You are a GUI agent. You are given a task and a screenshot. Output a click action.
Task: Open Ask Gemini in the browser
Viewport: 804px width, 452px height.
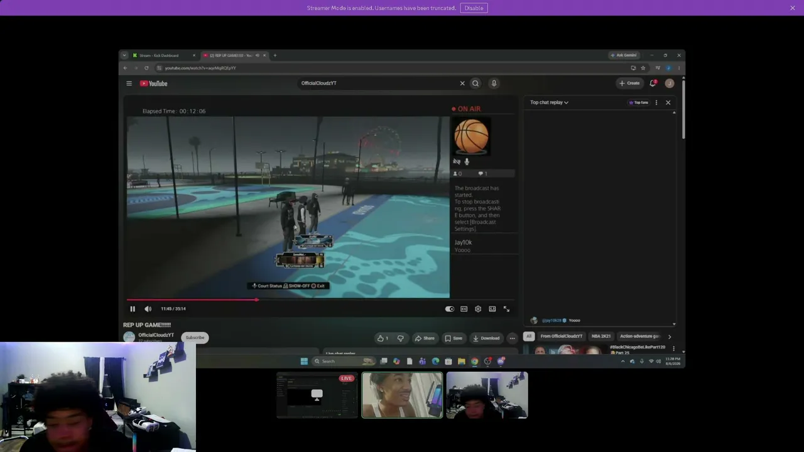(624, 55)
